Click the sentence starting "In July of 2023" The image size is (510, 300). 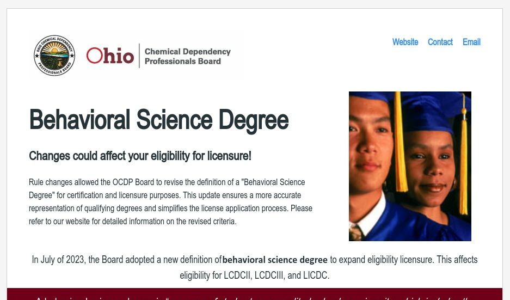point(126,260)
